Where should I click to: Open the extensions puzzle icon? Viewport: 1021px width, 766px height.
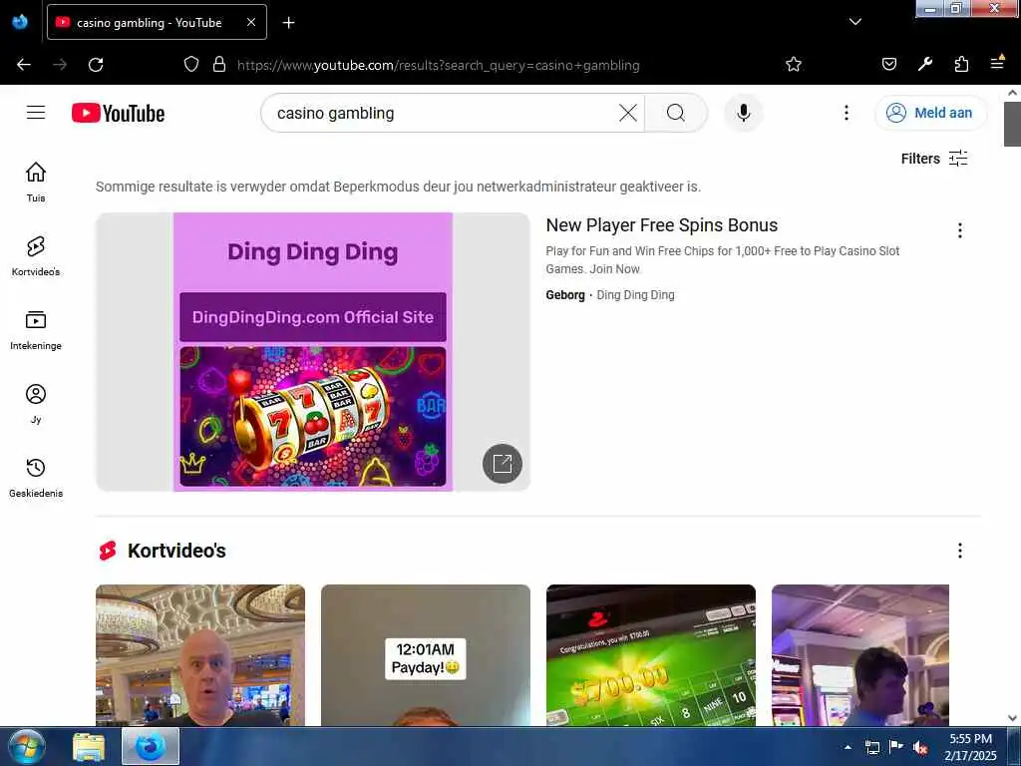[x=961, y=65]
